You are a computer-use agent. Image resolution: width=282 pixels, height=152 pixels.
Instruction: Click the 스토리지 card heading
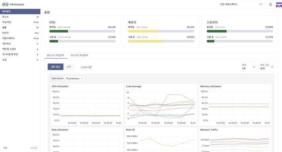click(212, 23)
